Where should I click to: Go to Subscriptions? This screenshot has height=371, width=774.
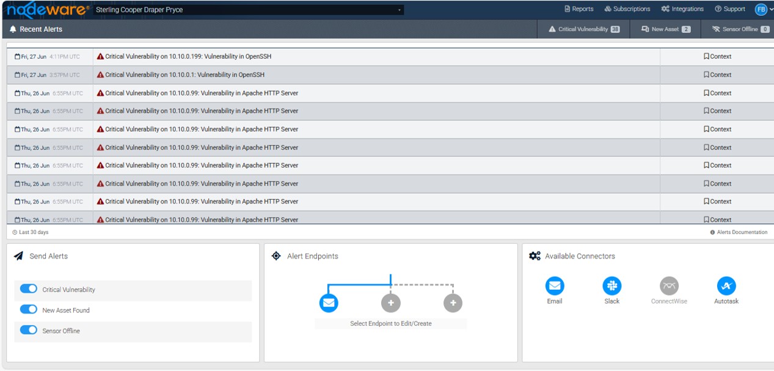pyautogui.click(x=627, y=9)
